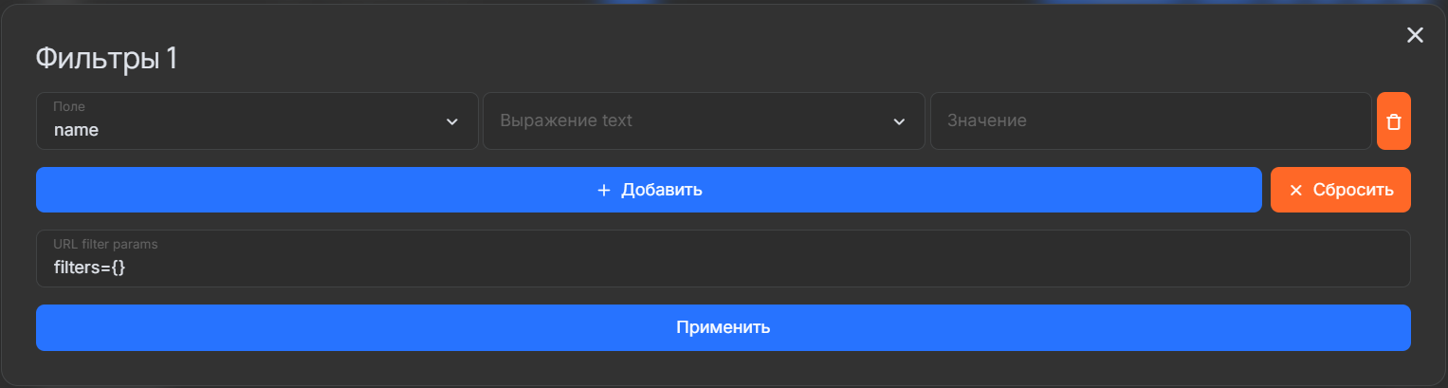Click the filters={} text value
This screenshot has width=1448, height=388.
coord(90,268)
